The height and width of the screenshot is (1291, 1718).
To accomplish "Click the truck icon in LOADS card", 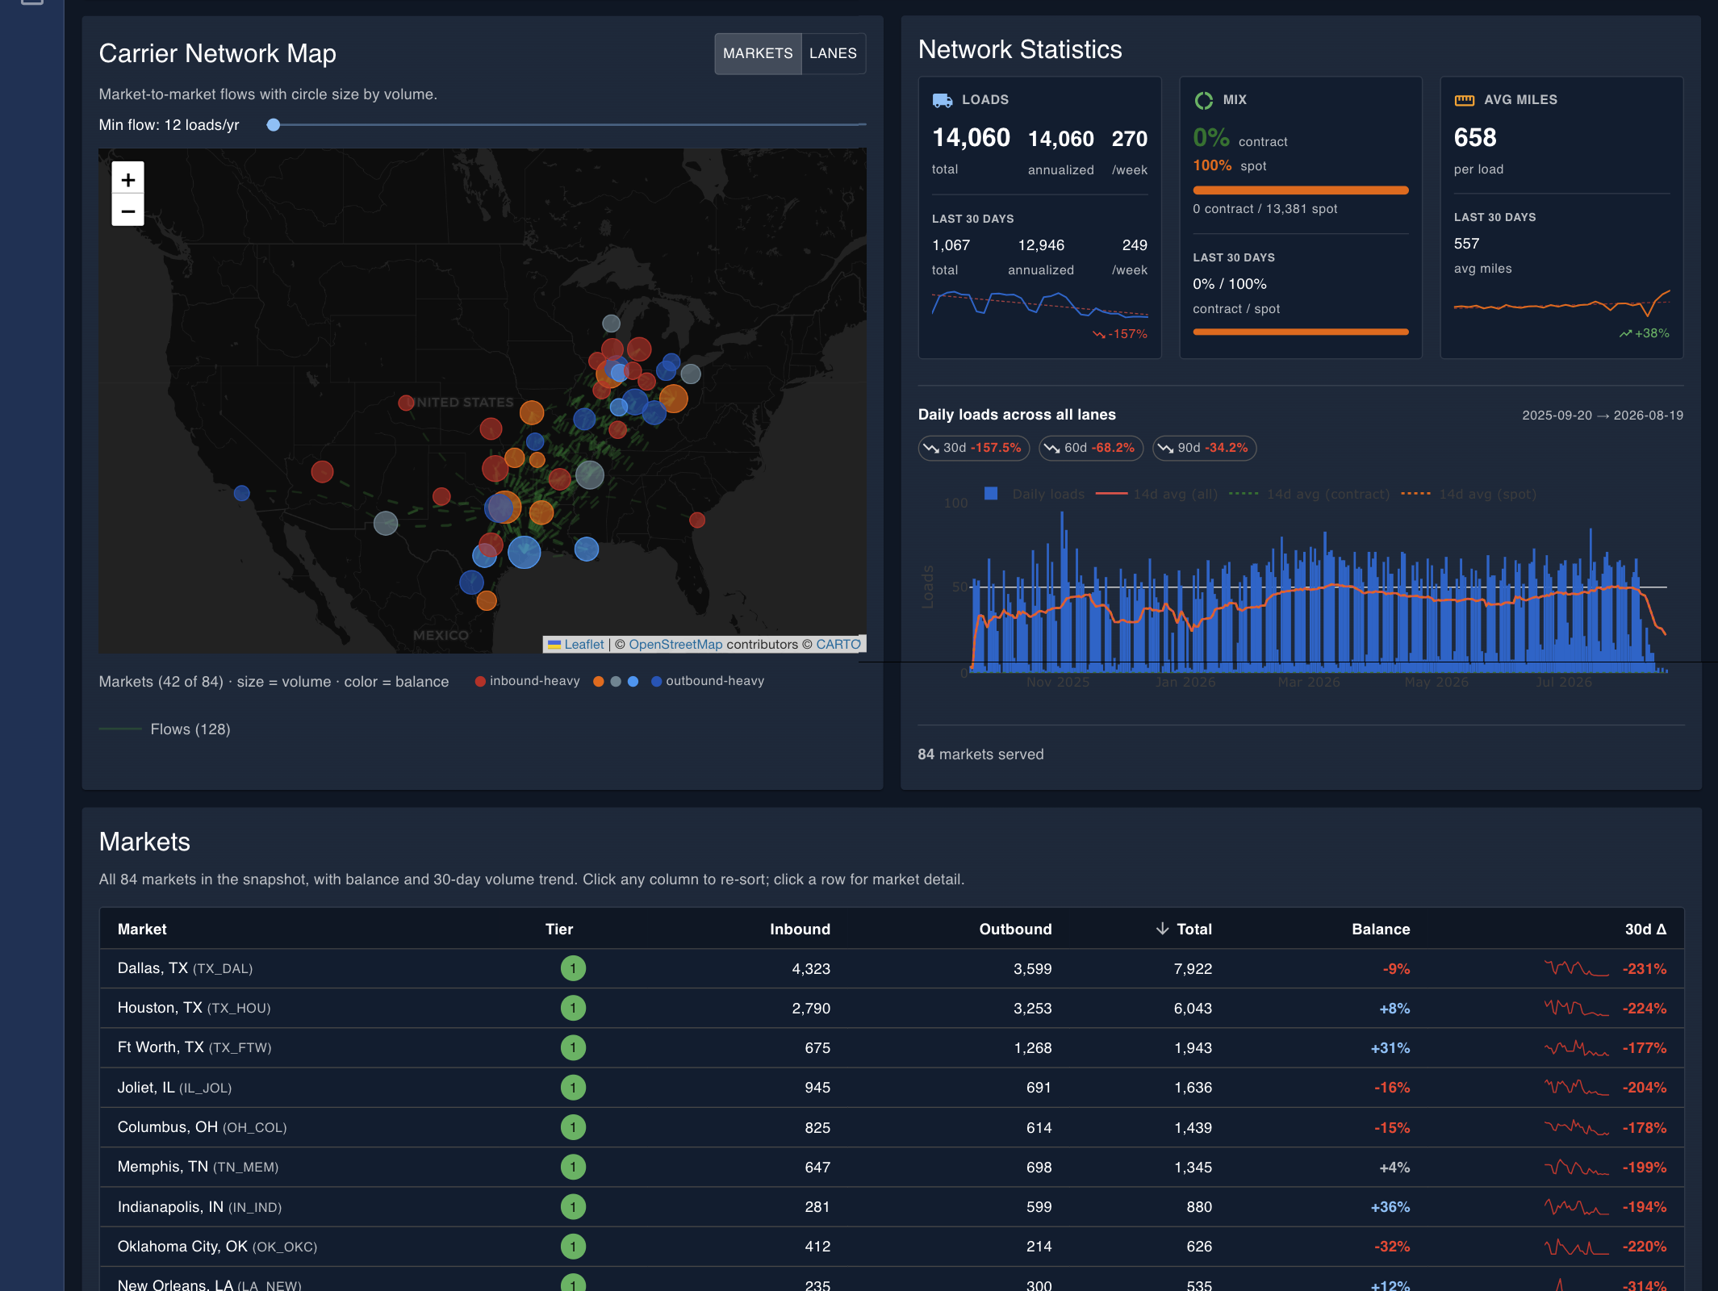I will point(943,100).
